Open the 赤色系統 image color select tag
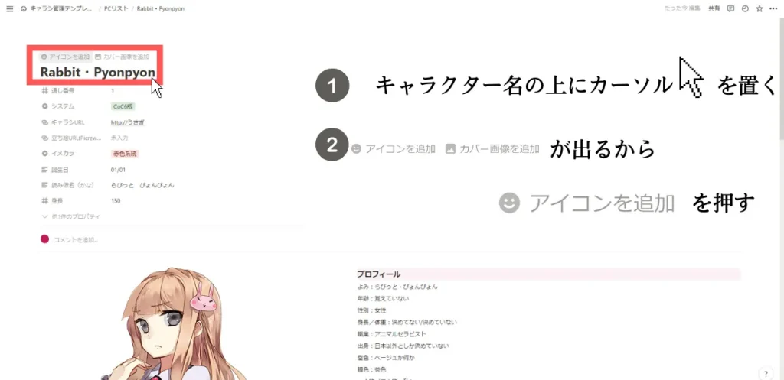 pos(125,154)
